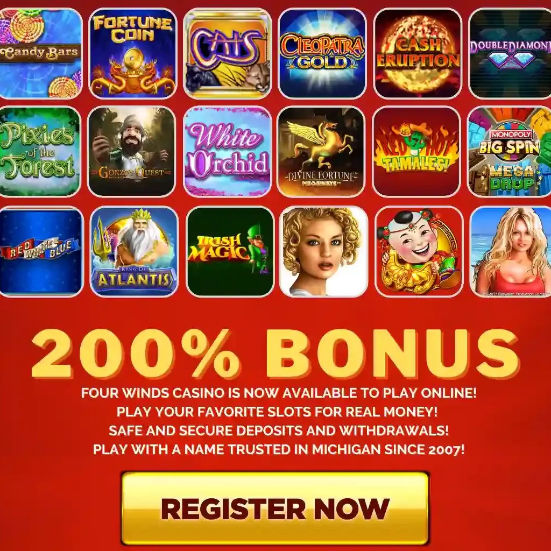
Task: Play the Red Hot Tamales slot
Action: (416, 151)
